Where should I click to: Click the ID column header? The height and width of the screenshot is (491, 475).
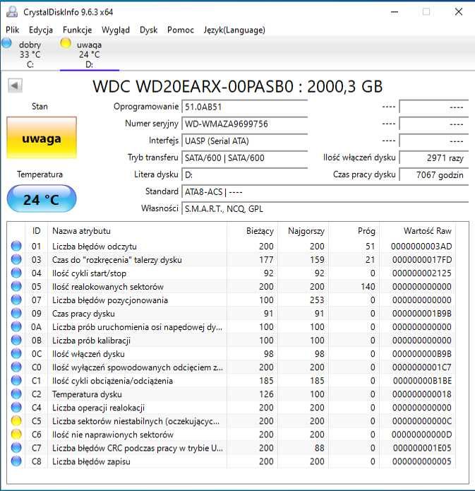click(36, 231)
